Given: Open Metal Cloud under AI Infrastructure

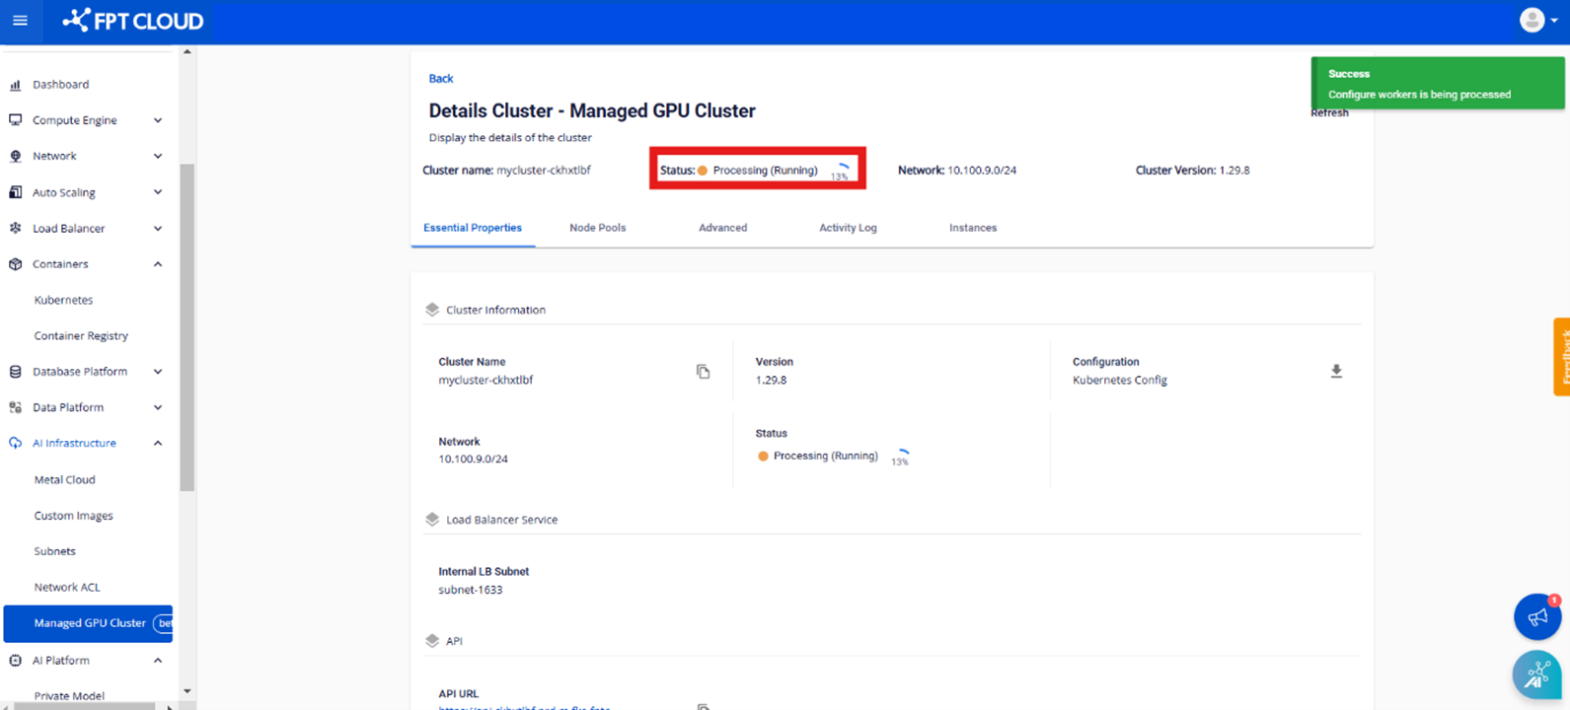Looking at the screenshot, I should 64,480.
